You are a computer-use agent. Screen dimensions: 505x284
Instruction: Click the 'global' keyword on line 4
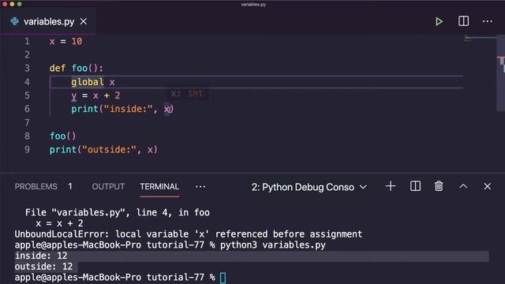tap(88, 82)
